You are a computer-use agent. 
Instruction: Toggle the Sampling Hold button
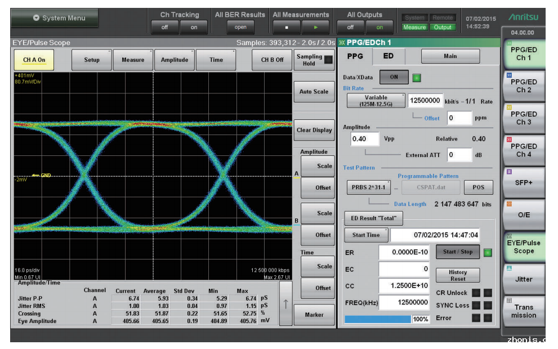click(x=314, y=60)
